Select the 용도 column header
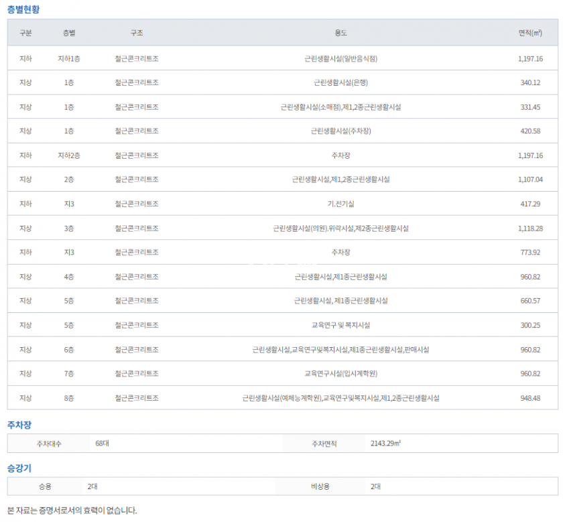This screenshot has height=522, width=563. click(340, 33)
